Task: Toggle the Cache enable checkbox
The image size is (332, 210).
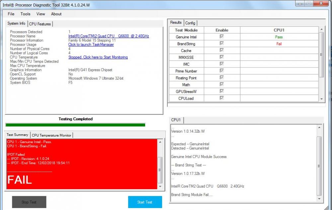Action: point(222,50)
